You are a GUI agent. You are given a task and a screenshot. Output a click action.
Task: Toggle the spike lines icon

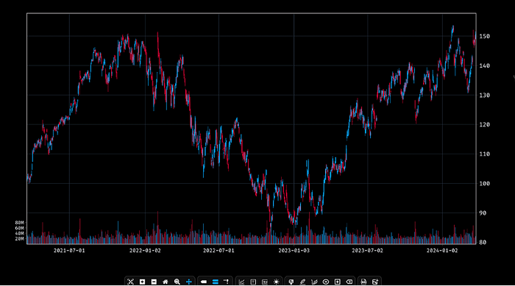click(227, 282)
